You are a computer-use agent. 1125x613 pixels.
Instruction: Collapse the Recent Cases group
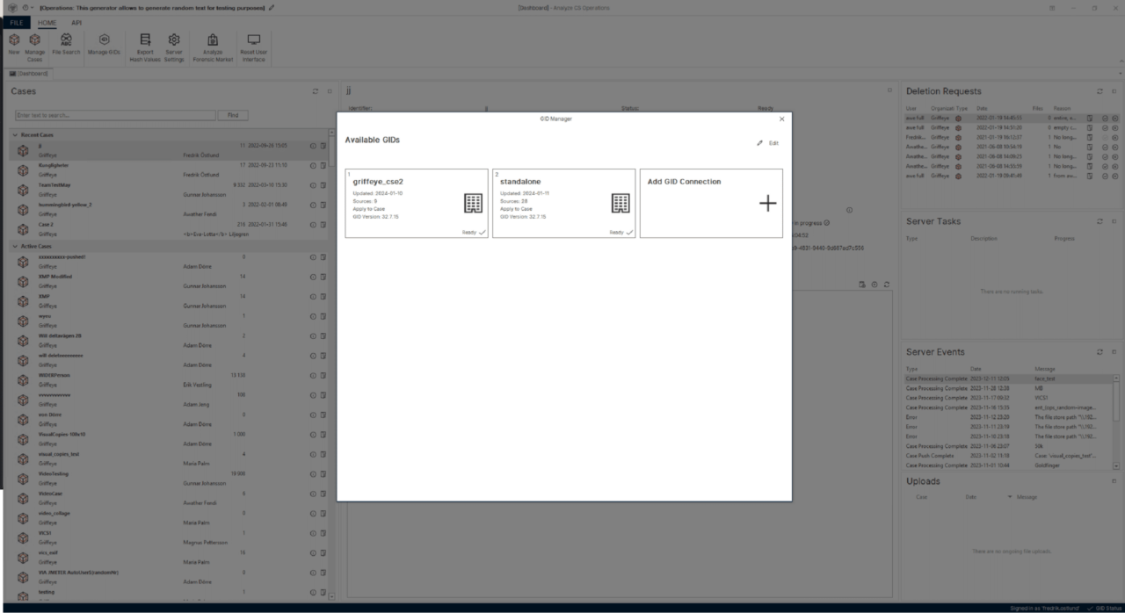[14, 135]
